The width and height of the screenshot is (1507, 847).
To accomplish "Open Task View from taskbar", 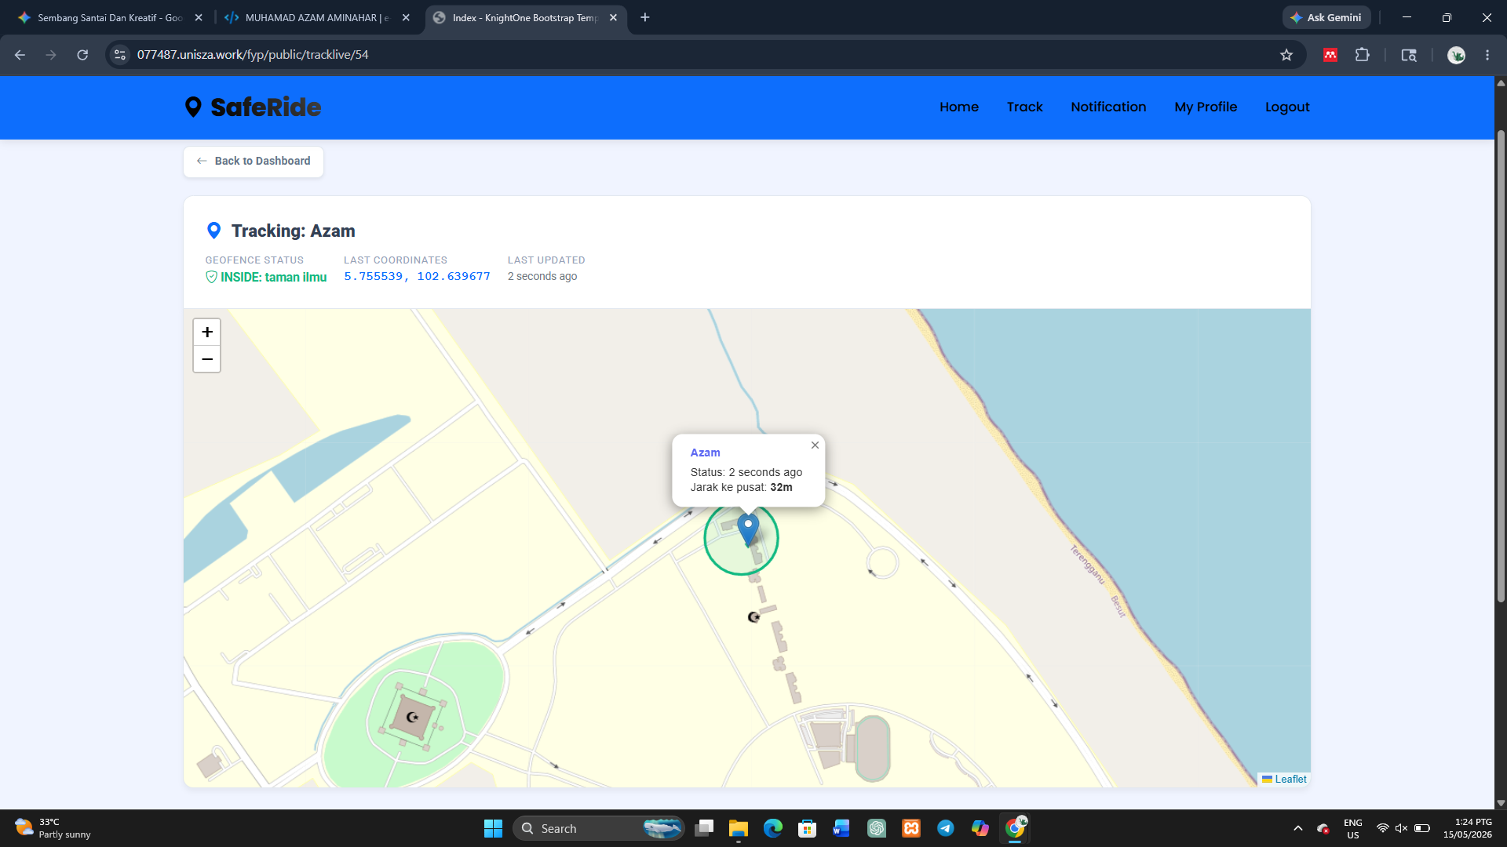I will coord(704,828).
